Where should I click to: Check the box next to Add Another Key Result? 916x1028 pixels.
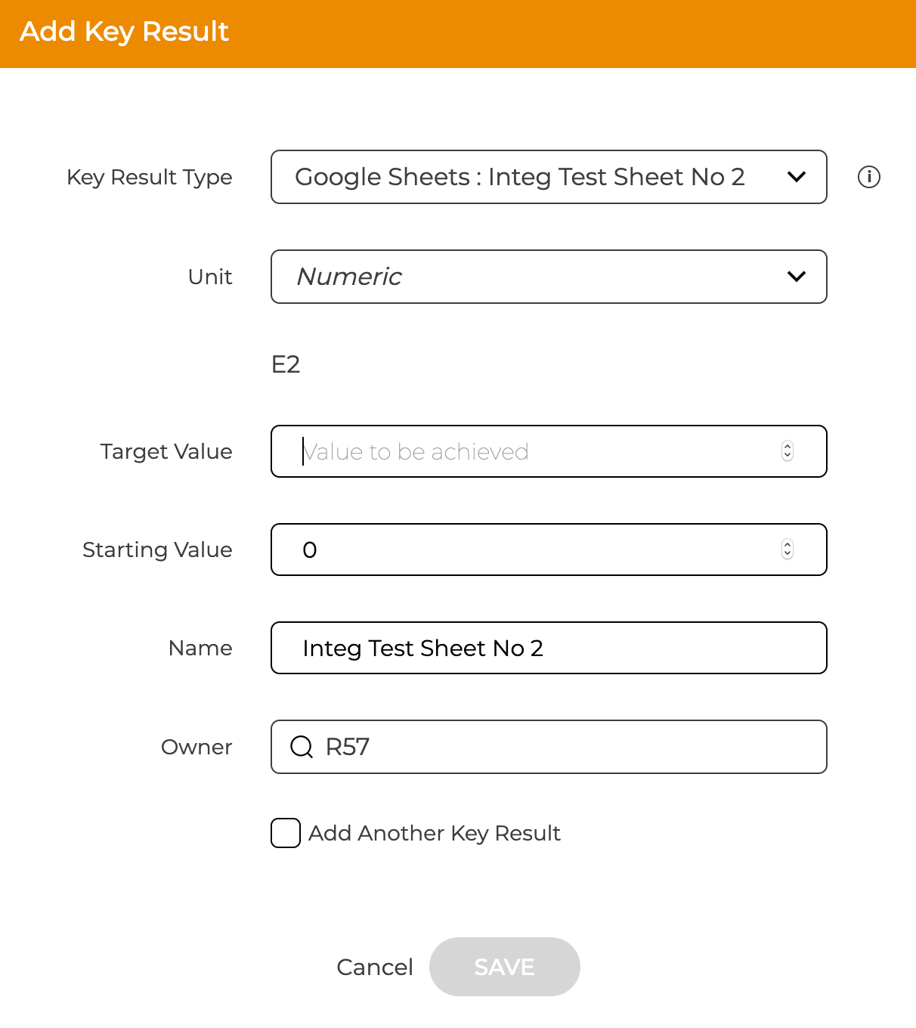[285, 833]
